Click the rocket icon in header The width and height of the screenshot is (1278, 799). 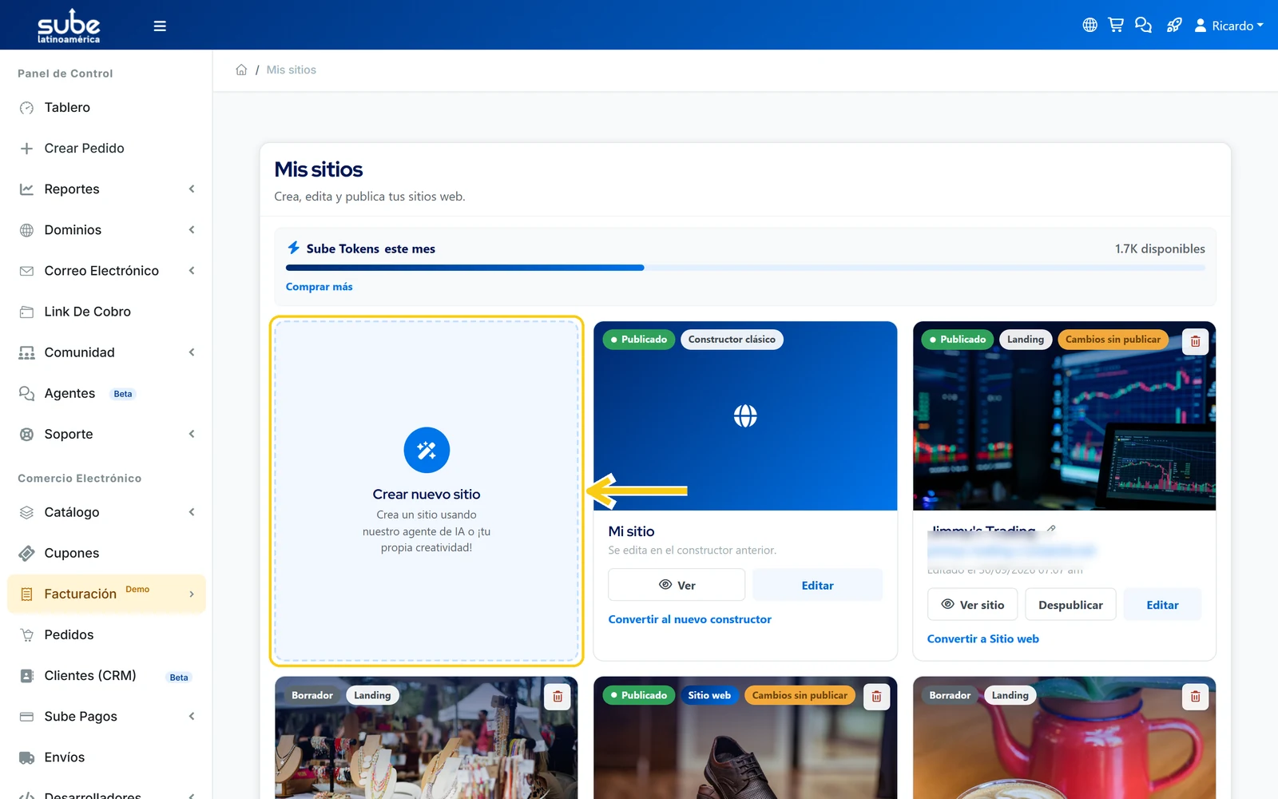[1173, 26]
